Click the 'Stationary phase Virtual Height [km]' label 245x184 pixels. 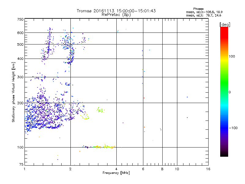click(x=13, y=92)
